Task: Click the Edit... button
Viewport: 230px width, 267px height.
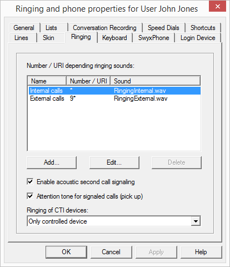Action: (x=114, y=162)
